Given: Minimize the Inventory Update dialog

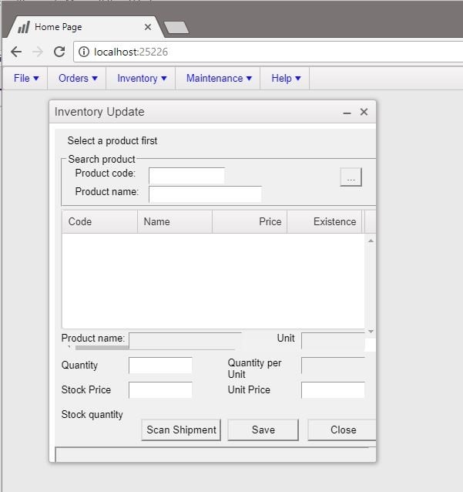Looking at the screenshot, I should tap(347, 113).
